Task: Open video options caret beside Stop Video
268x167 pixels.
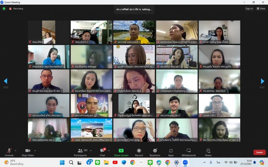Action: pos(35,151)
